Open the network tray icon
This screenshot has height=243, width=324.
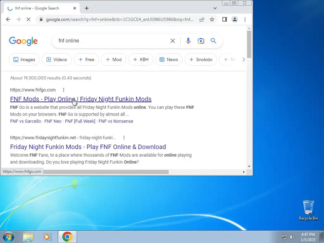(284, 237)
